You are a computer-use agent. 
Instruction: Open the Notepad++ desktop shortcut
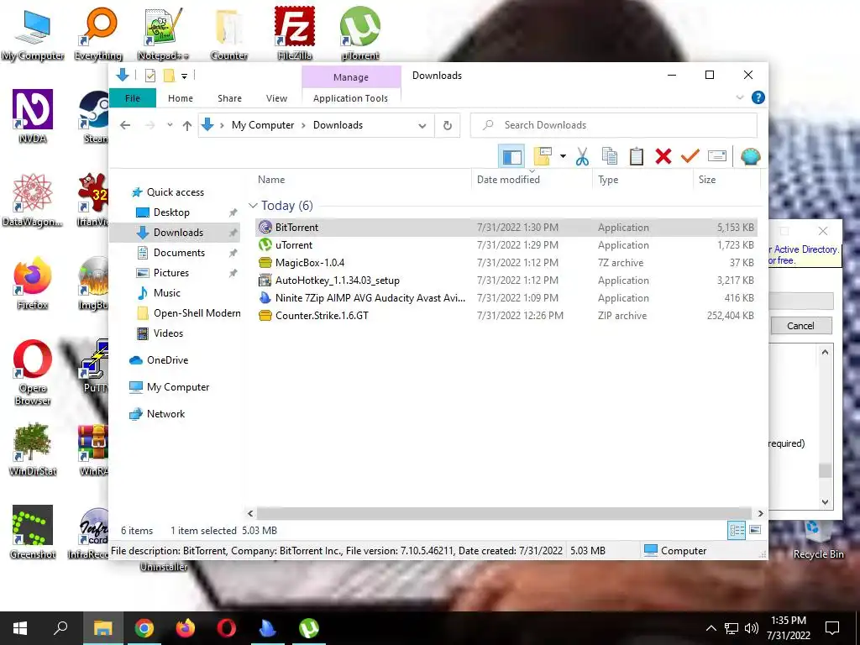[163, 33]
